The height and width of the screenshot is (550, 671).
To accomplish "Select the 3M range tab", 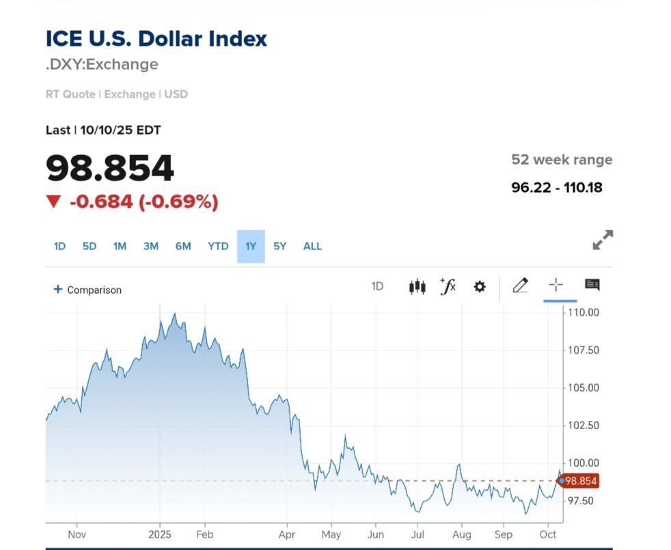I will 151,246.
